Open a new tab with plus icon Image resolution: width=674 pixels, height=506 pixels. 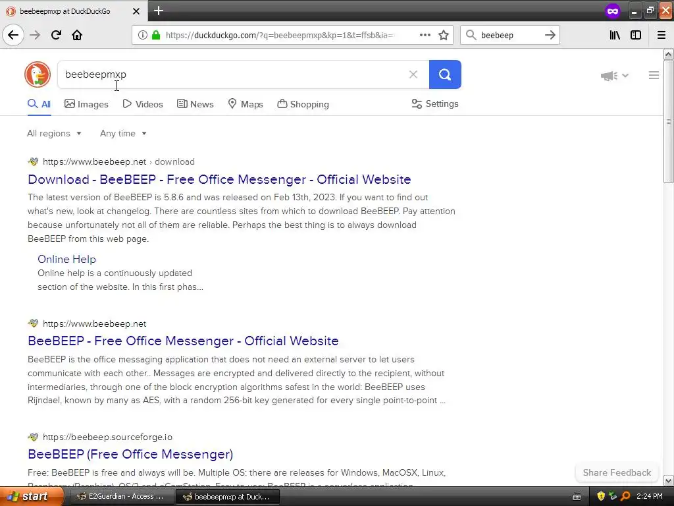click(x=158, y=11)
